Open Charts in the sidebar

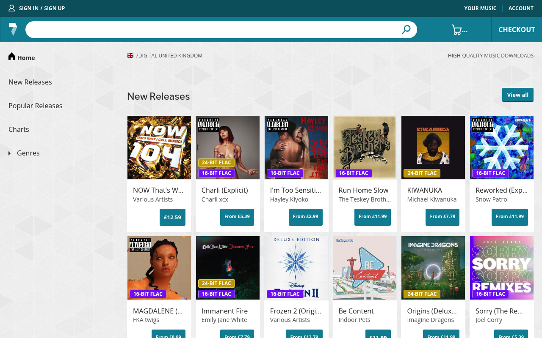point(19,129)
